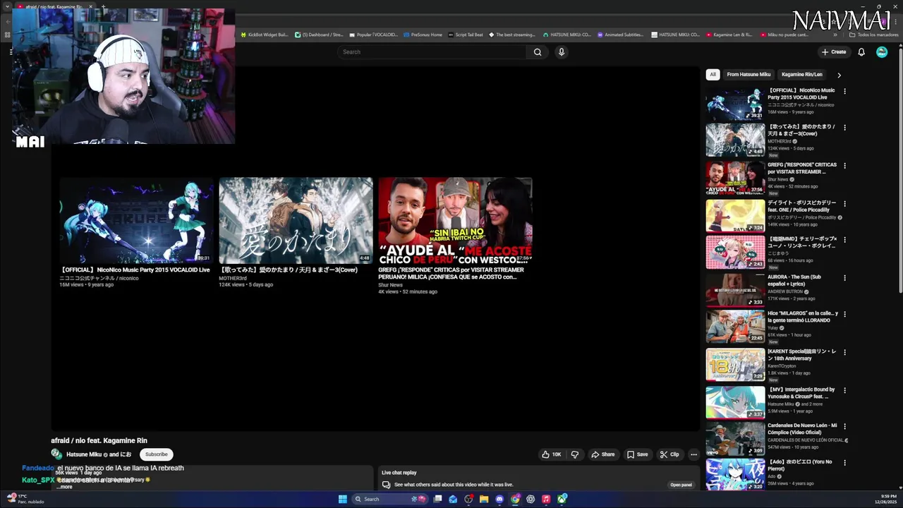This screenshot has height=508, width=903.
Task: Open Script Tail Beat bookmark
Action: click(x=466, y=35)
